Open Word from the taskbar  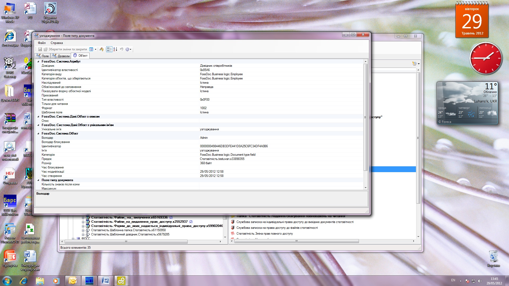(x=106, y=281)
